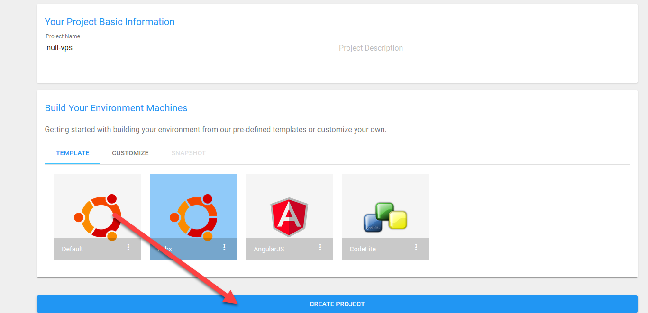Open the greyed-out SNAPSHOT tab

[189, 153]
